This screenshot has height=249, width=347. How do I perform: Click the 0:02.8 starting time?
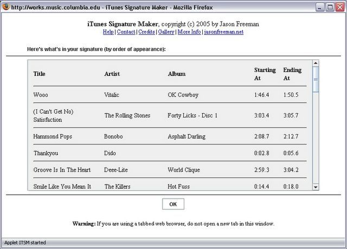[x=261, y=153]
